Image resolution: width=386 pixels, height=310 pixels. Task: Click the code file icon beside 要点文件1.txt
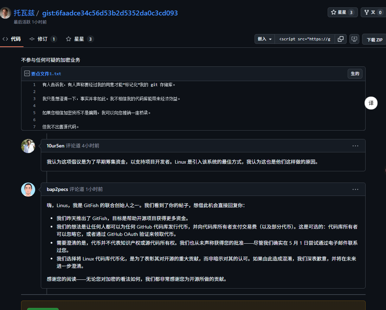(27, 73)
